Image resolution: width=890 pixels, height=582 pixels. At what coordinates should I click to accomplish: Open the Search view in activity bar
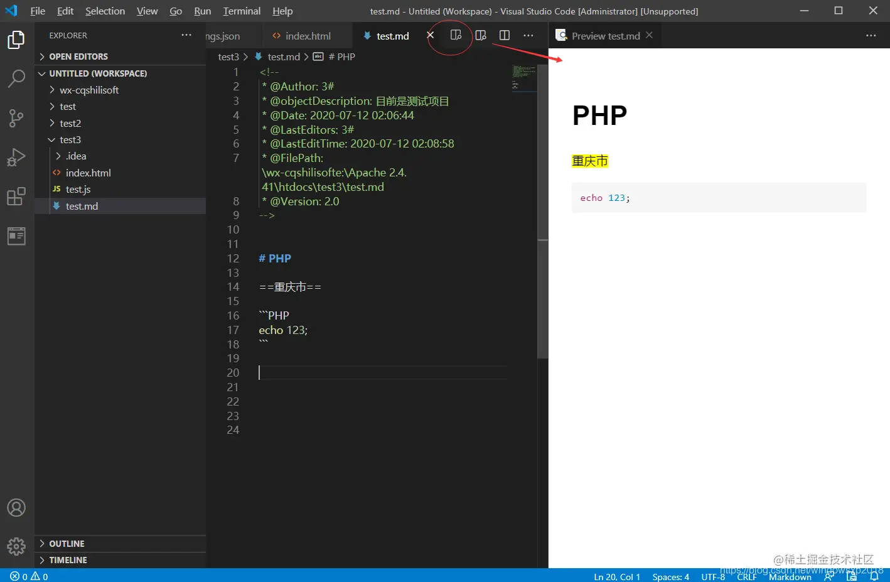[x=16, y=78]
